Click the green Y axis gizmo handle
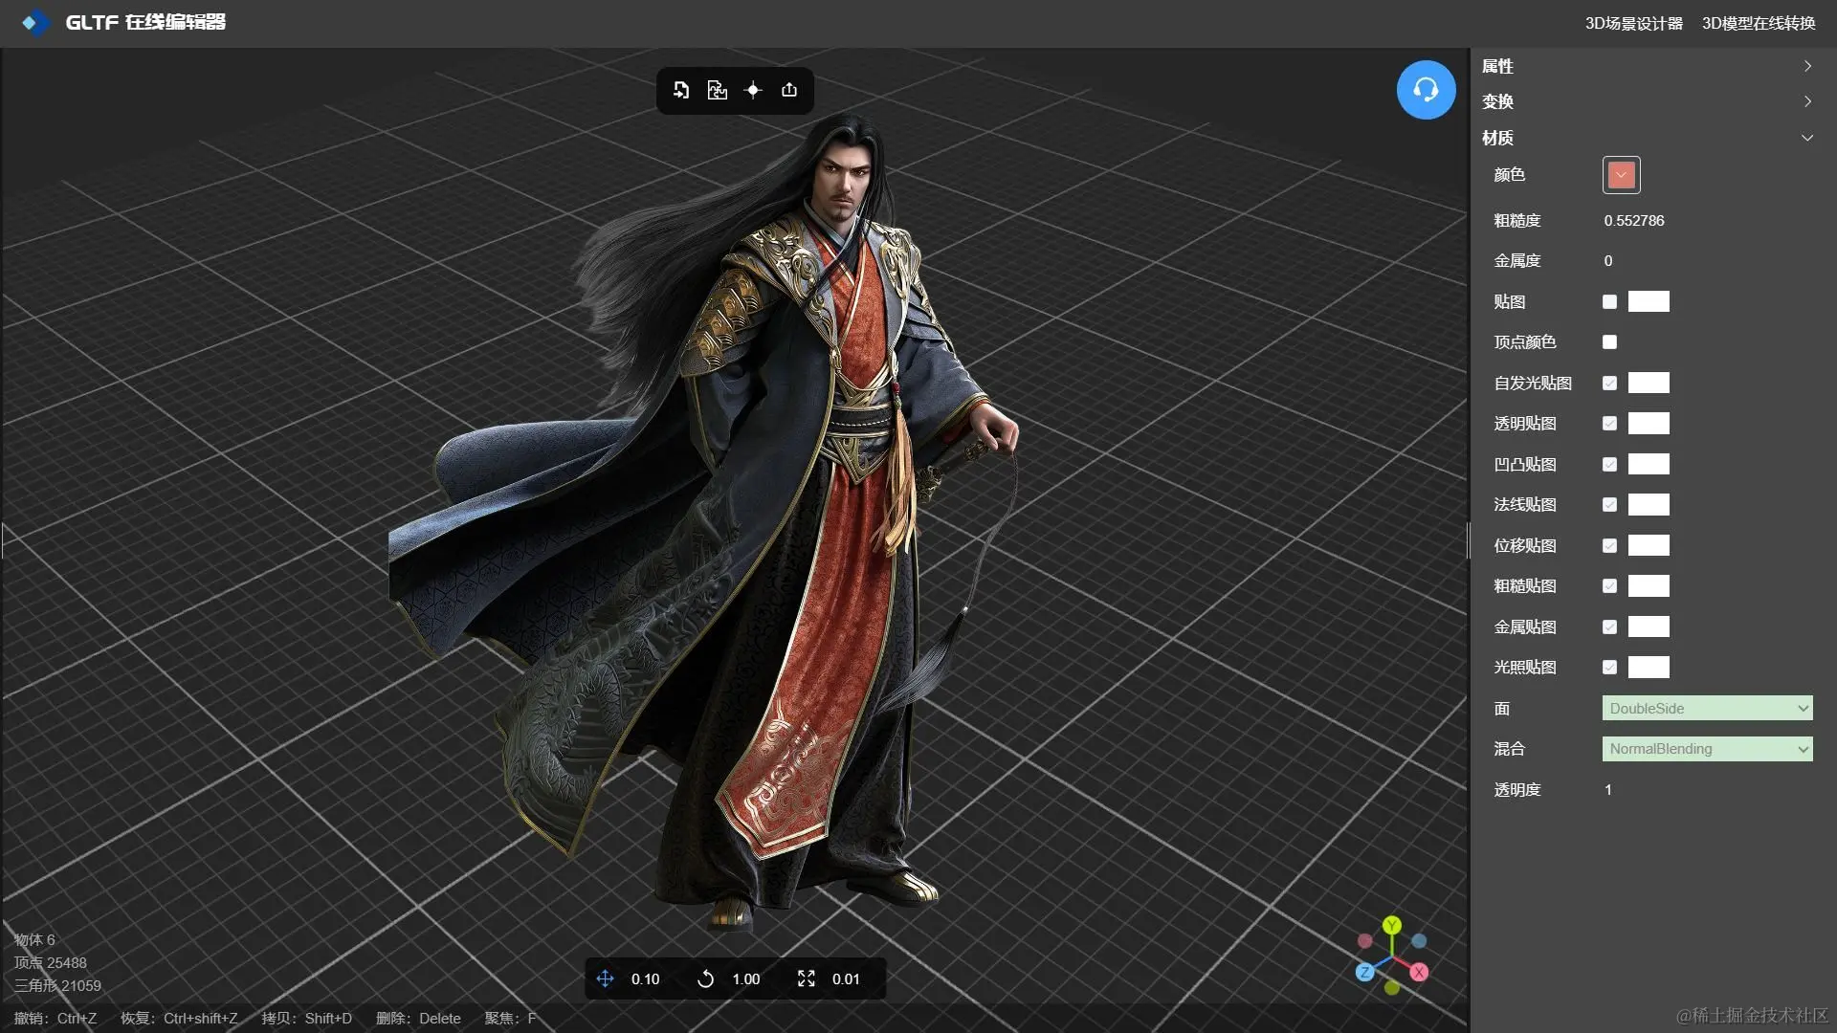Viewport: 1837px width, 1033px height. coord(1392,925)
